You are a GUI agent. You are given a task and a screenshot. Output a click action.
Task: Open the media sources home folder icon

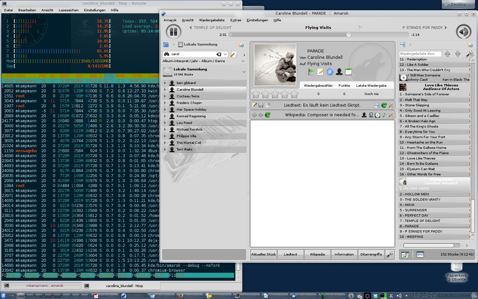[166, 45]
